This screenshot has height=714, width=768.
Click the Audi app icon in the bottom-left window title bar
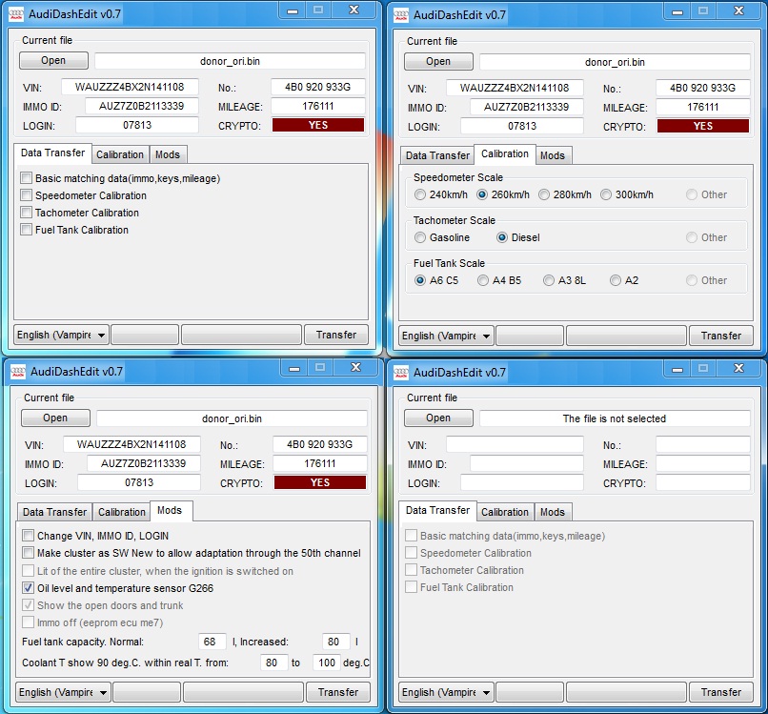click(18, 372)
